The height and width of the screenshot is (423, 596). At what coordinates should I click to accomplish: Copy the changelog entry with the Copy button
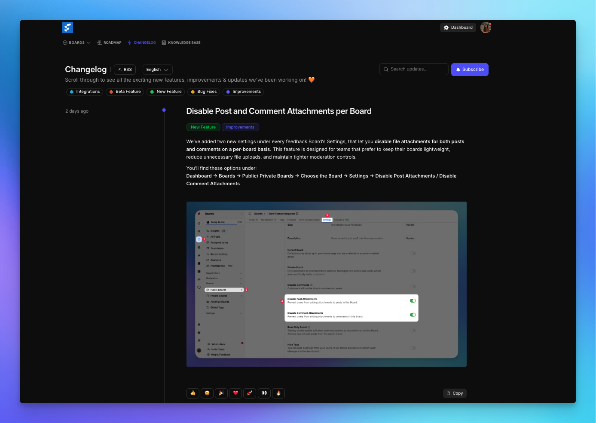pyautogui.click(x=455, y=393)
